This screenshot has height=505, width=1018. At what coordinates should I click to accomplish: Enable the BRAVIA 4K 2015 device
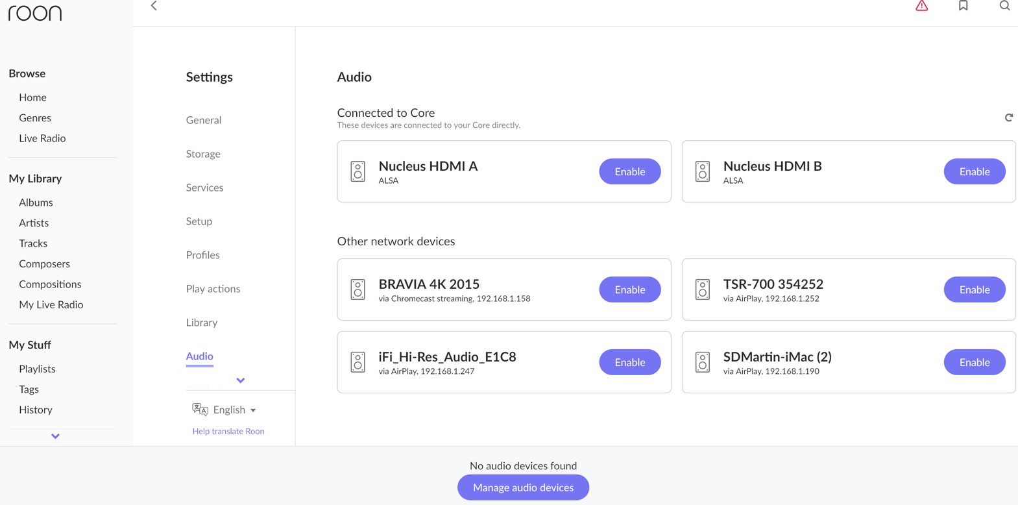click(x=630, y=289)
